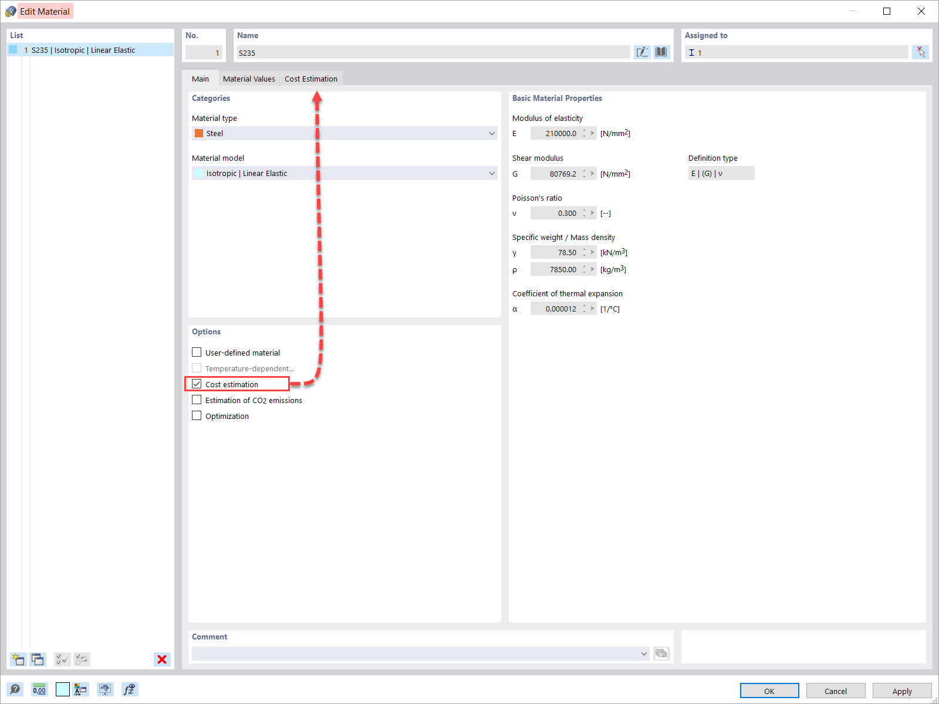Open the material library book icon

(x=661, y=52)
